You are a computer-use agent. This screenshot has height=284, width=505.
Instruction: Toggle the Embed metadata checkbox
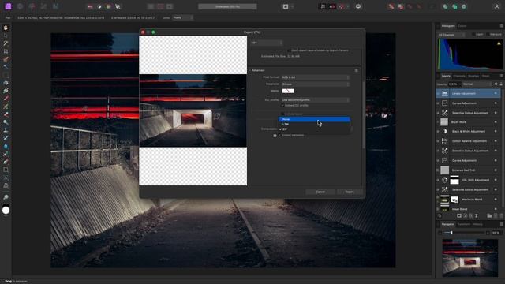pyautogui.click(x=279, y=135)
